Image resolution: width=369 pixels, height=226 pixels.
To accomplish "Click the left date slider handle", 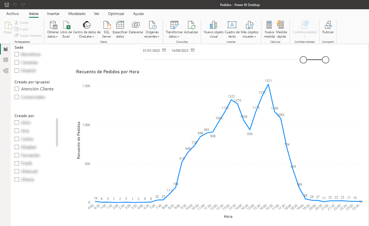I will pos(303,60).
